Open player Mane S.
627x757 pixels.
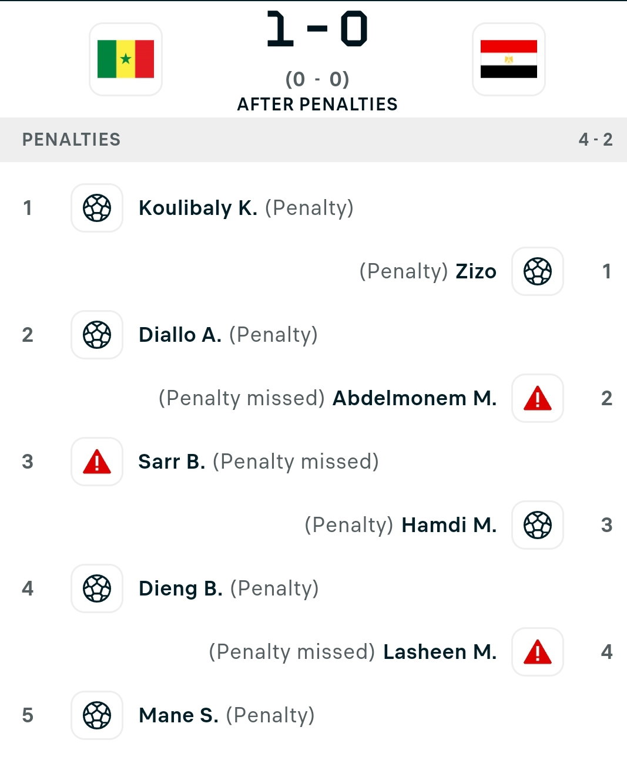point(179,715)
